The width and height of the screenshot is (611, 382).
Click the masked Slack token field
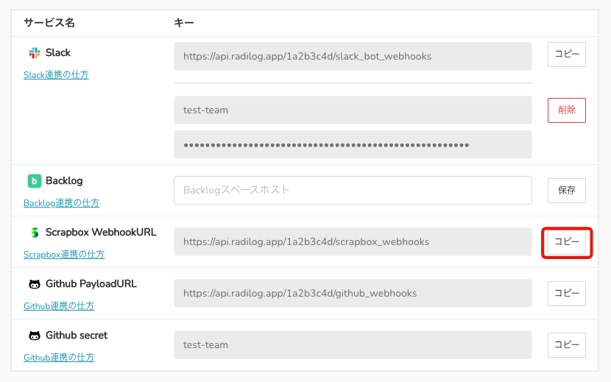(353, 145)
